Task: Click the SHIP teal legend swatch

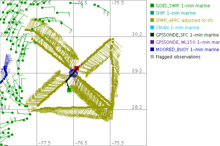Action: 152,13
